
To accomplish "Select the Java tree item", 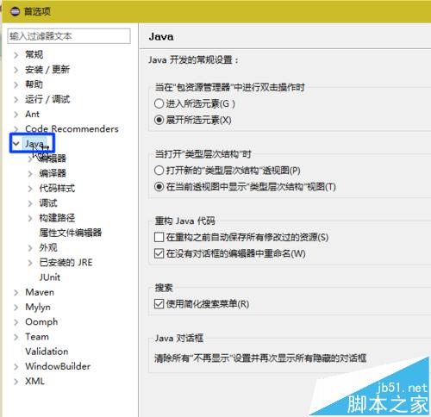I will tap(35, 143).
